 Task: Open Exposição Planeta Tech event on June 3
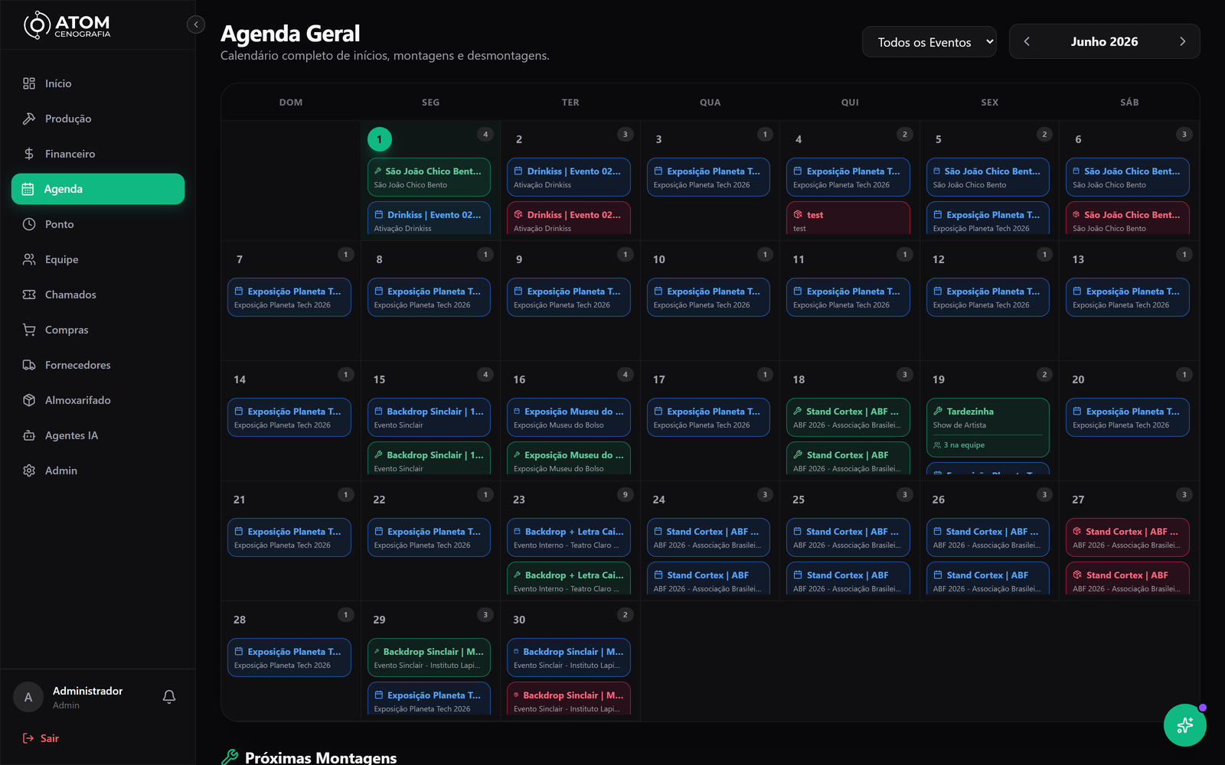coord(708,177)
